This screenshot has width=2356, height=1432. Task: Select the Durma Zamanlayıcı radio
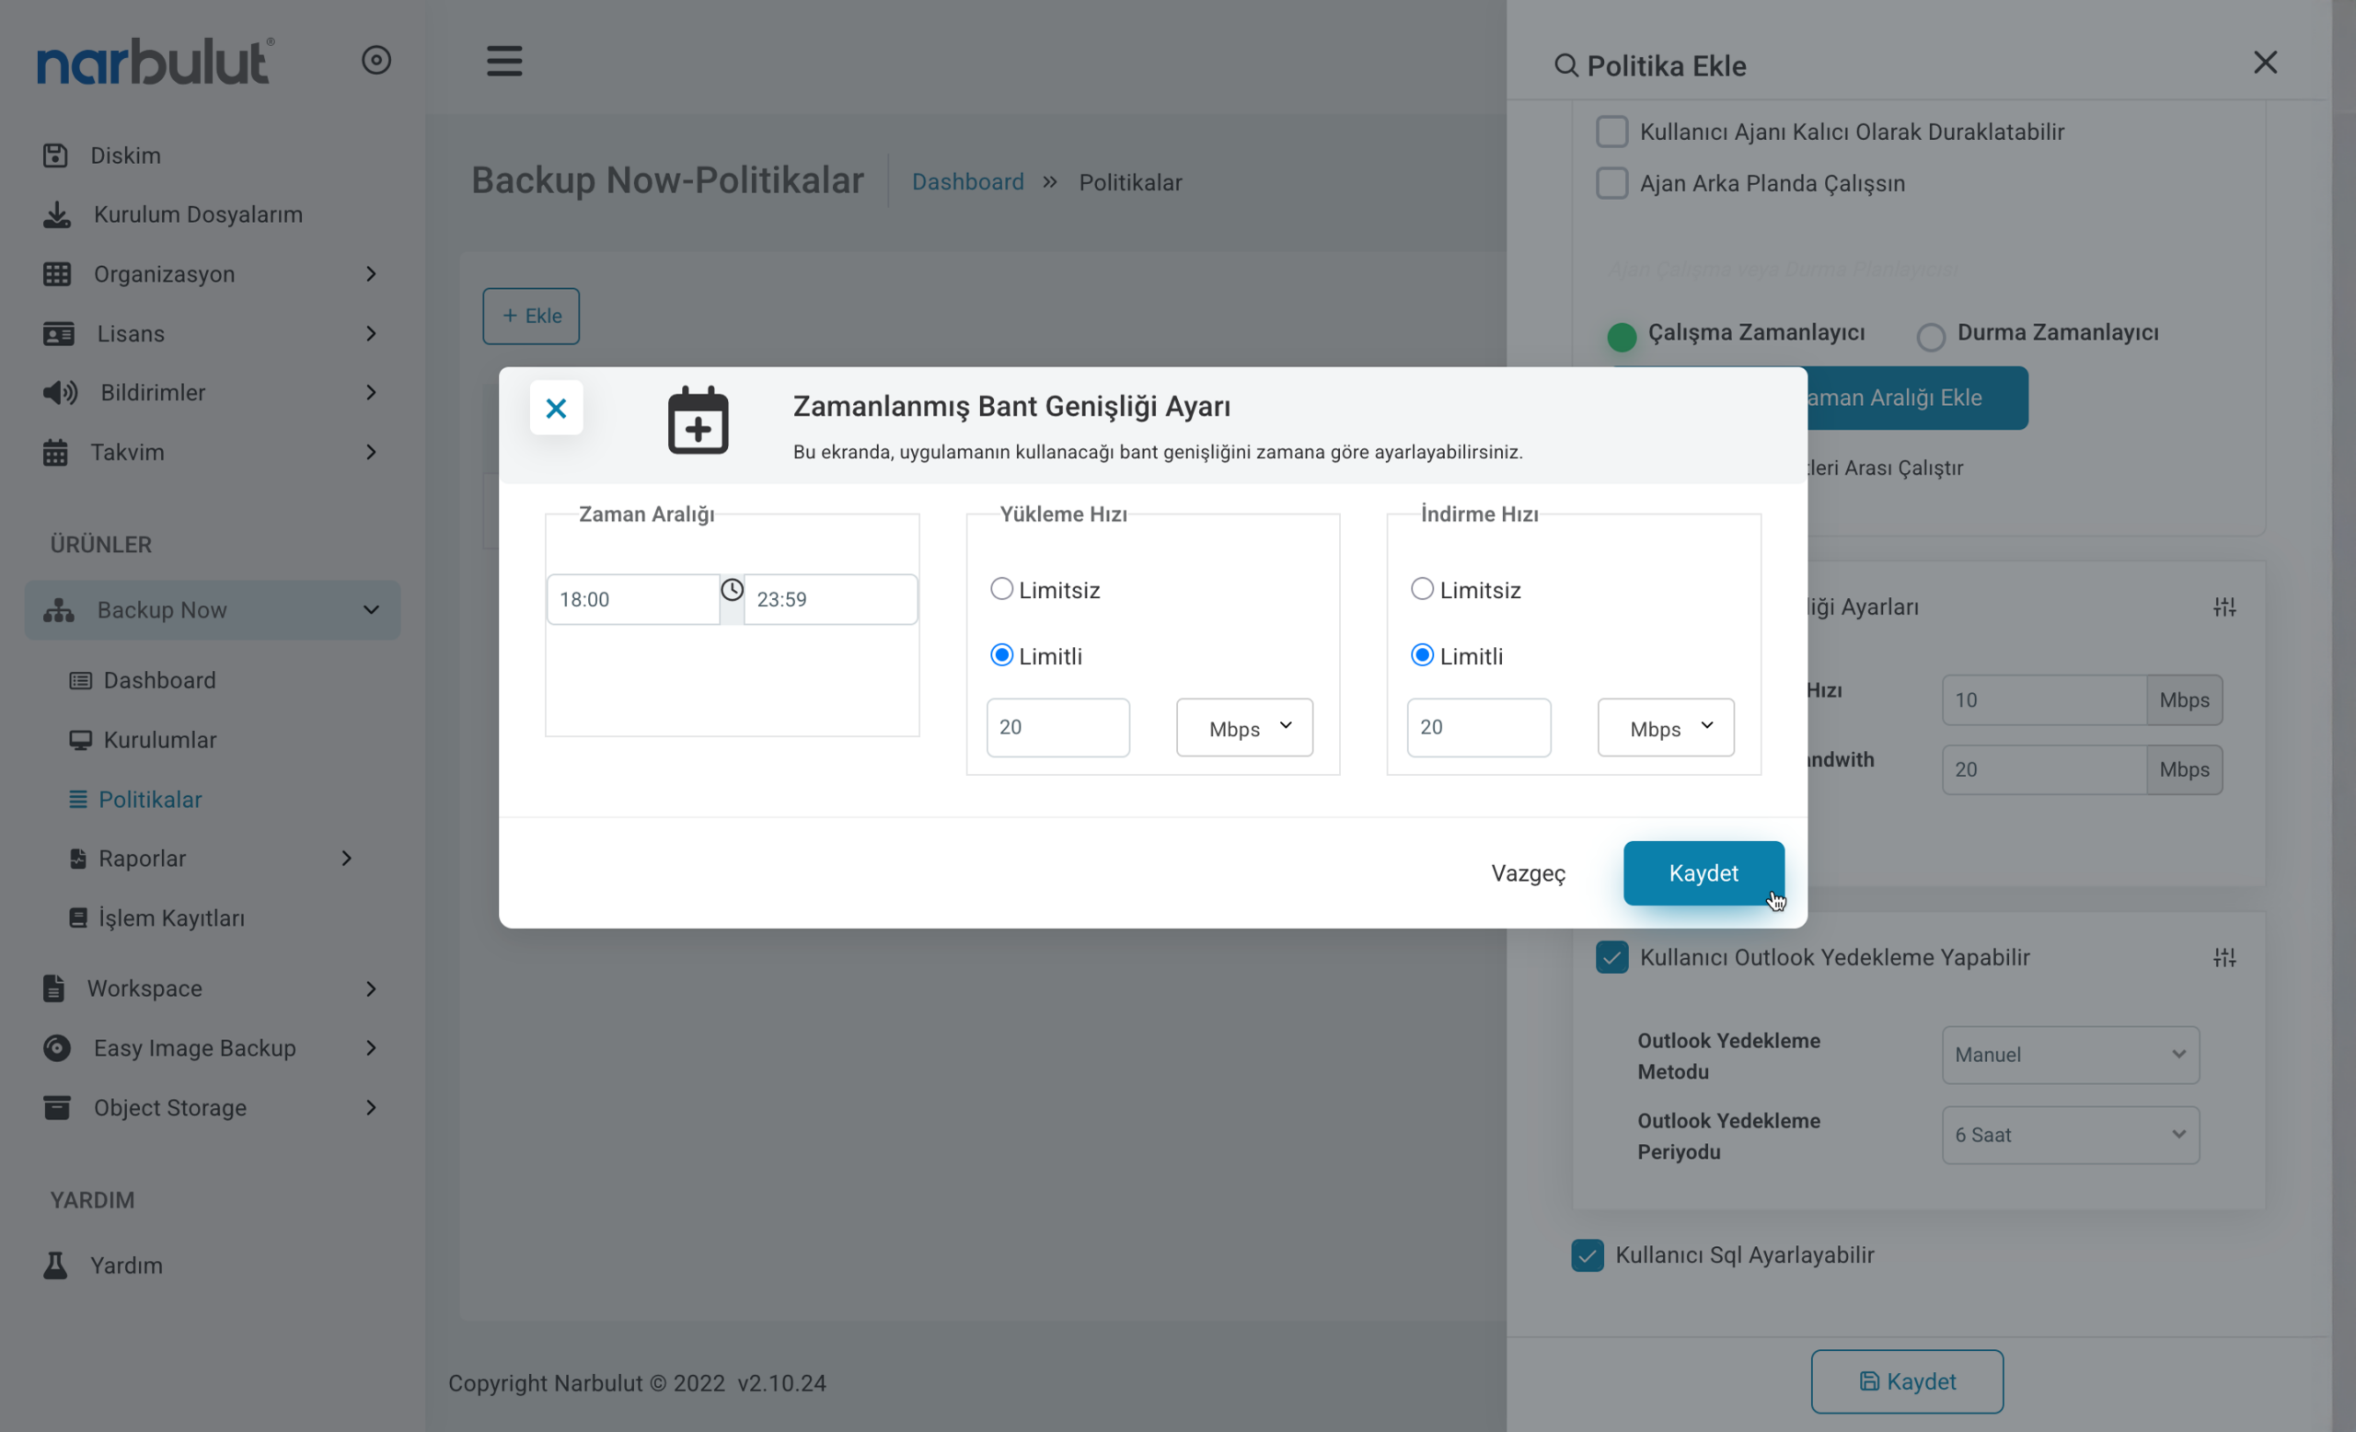point(1931,337)
